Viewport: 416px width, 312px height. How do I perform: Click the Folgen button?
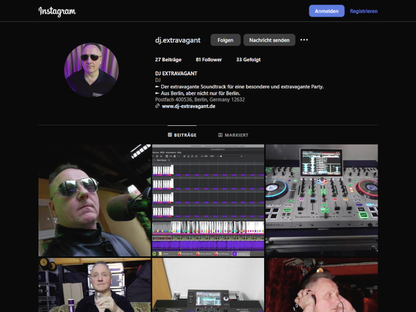(225, 40)
